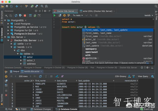Image resolution: width=158 pixels, height=111 pixels.
Task: Click the Back navigation arrow
Action: (17, 6)
